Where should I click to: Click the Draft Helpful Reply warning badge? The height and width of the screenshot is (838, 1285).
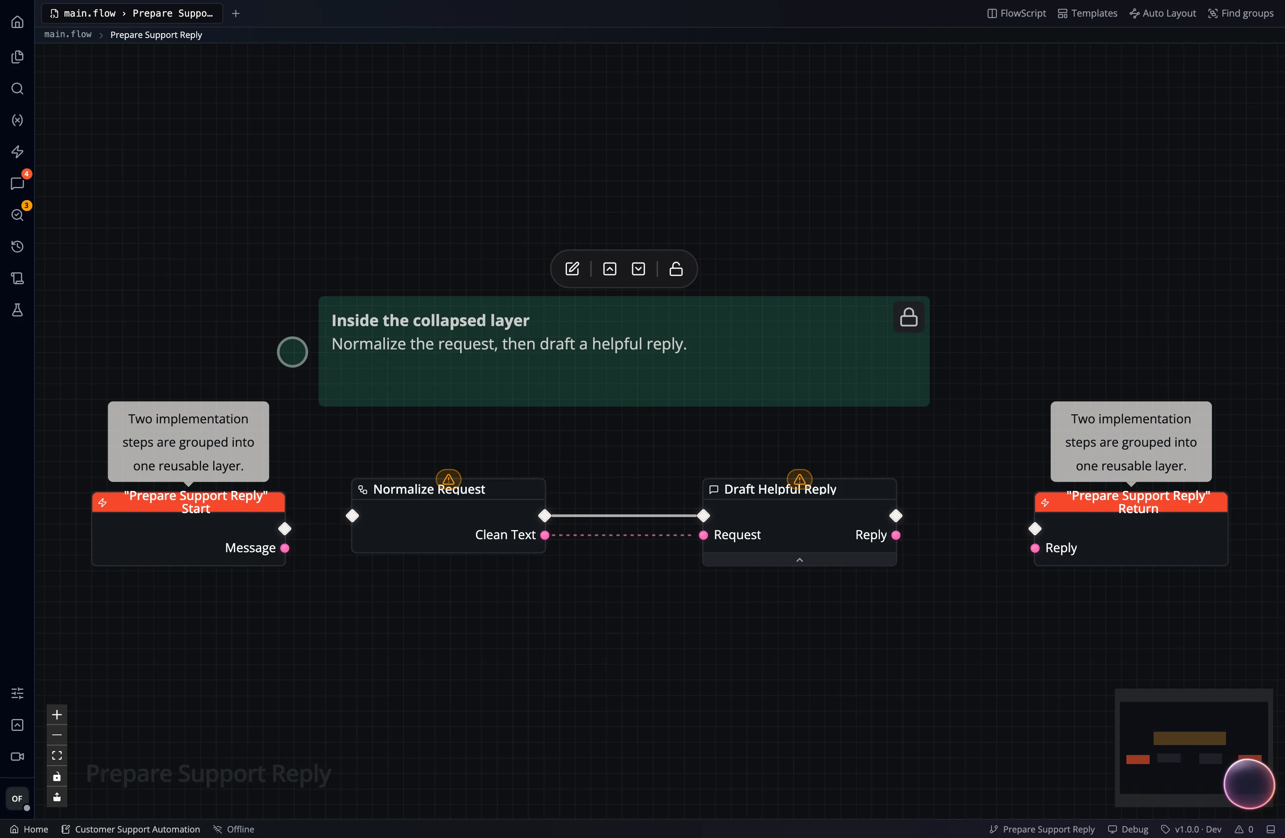[800, 479]
